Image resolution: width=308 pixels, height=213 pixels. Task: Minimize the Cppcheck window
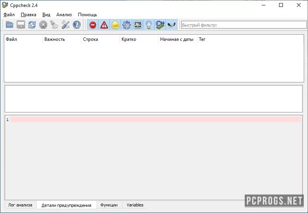point(264,5)
